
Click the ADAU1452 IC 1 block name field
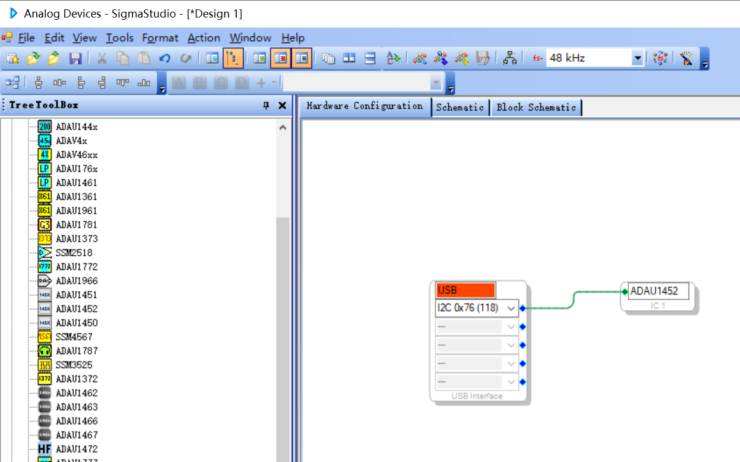pyautogui.click(x=659, y=291)
